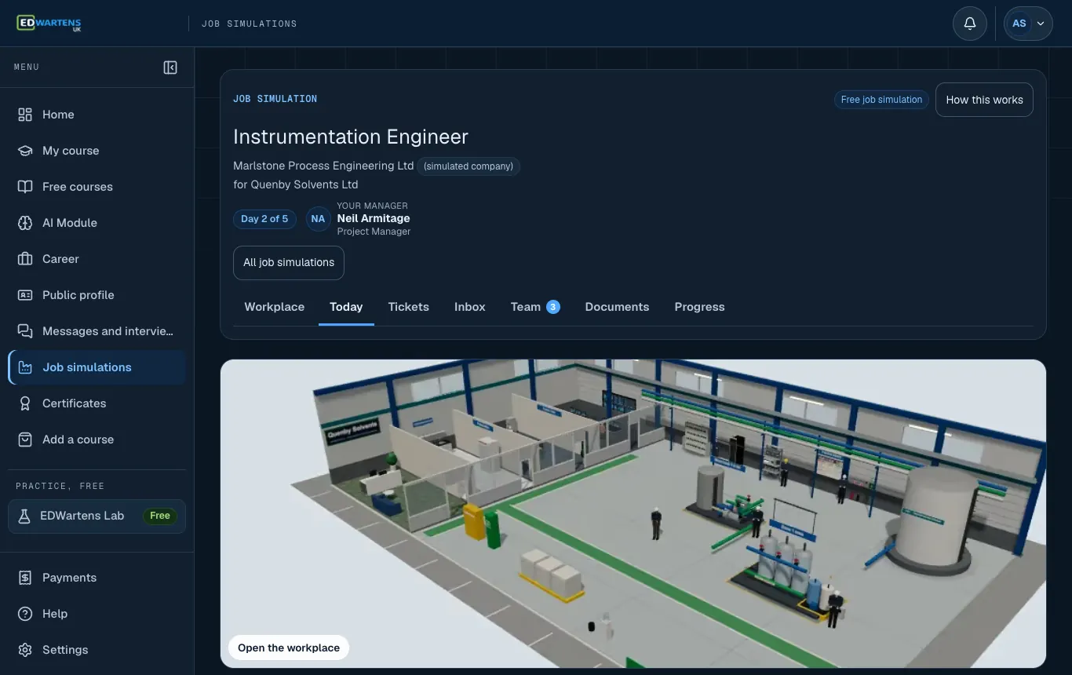Click the Messages chat bubbles icon
Screen dimensions: 1072x675
pos(25,331)
